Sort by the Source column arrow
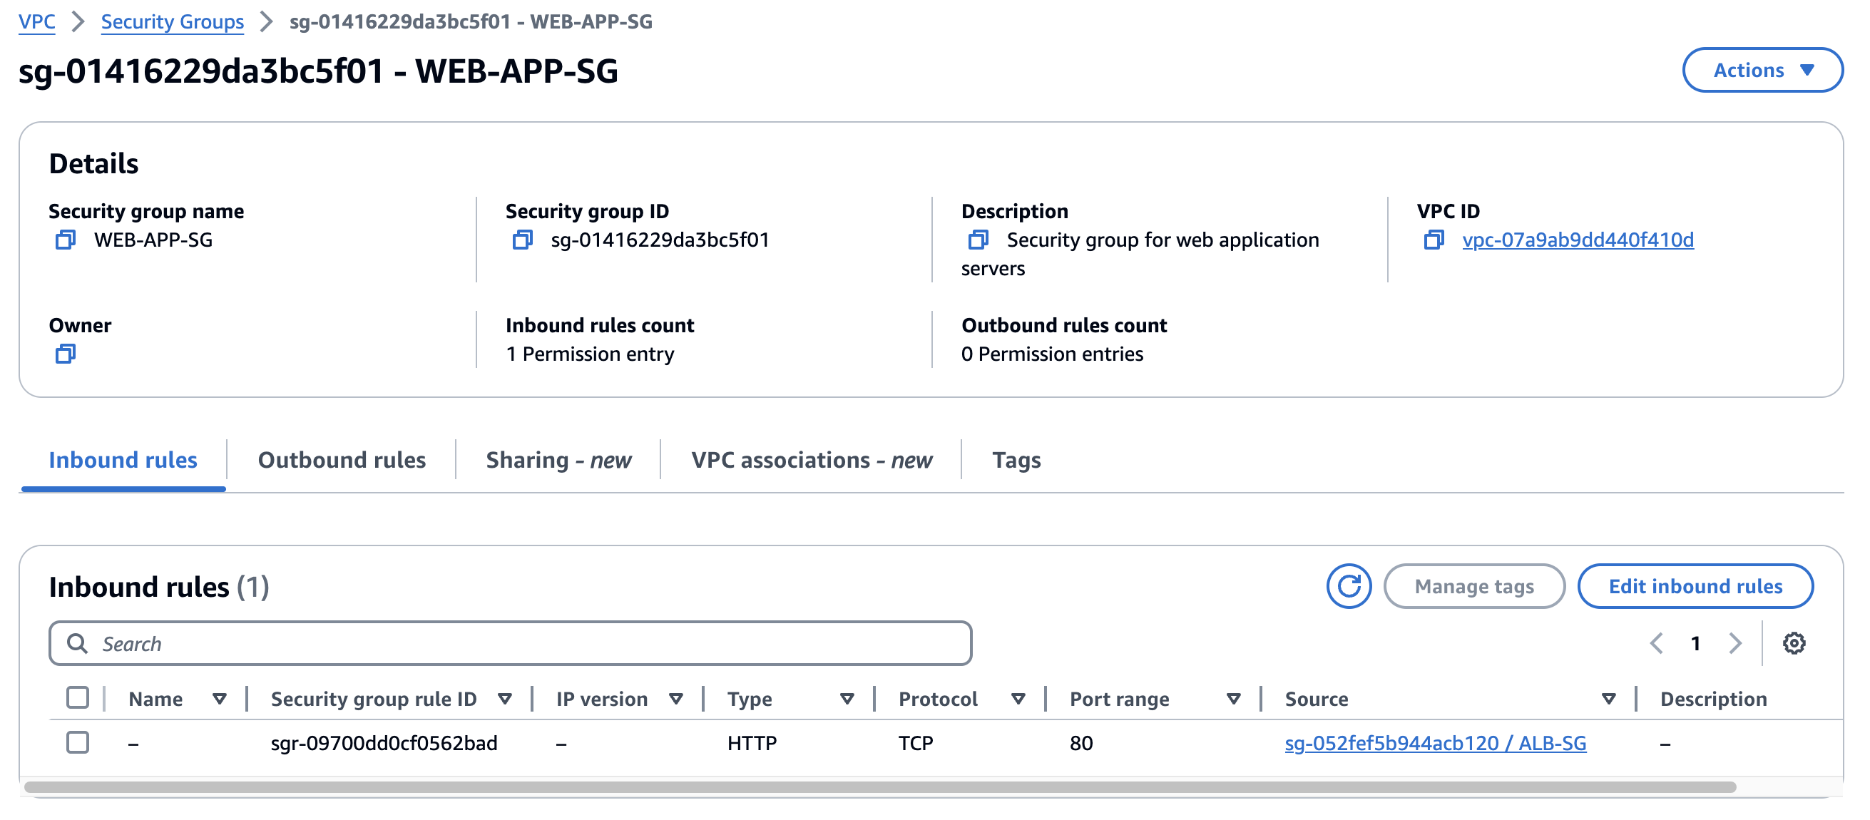 (1608, 699)
